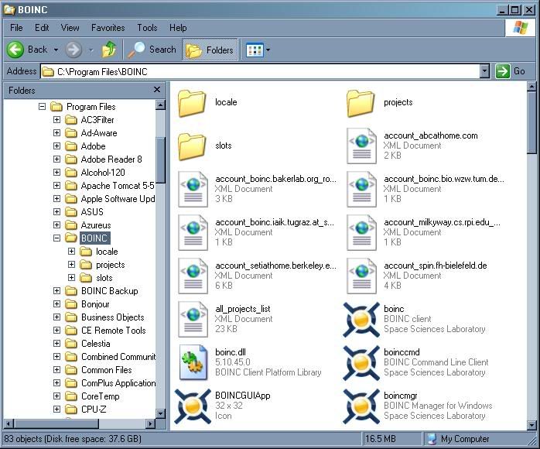540x449 pixels.
Task: Select account_spin.fh-bielefeld.de XML file icon
Action: coord(361,276)
